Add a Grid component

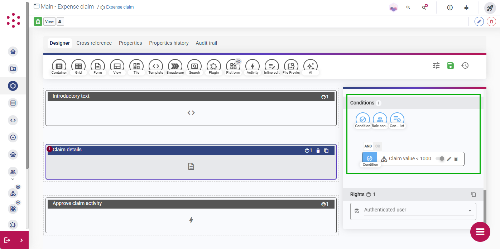78,66
